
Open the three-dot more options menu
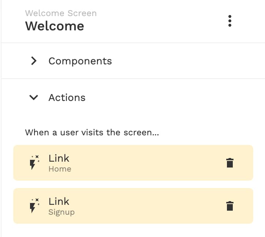pyautogui.click(x=229, y=21)
